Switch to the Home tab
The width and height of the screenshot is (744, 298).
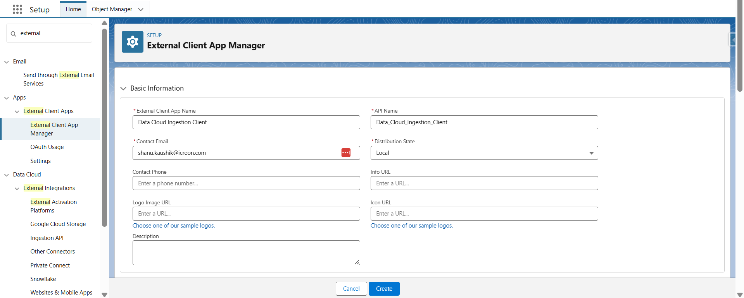[x=73, y=9]
